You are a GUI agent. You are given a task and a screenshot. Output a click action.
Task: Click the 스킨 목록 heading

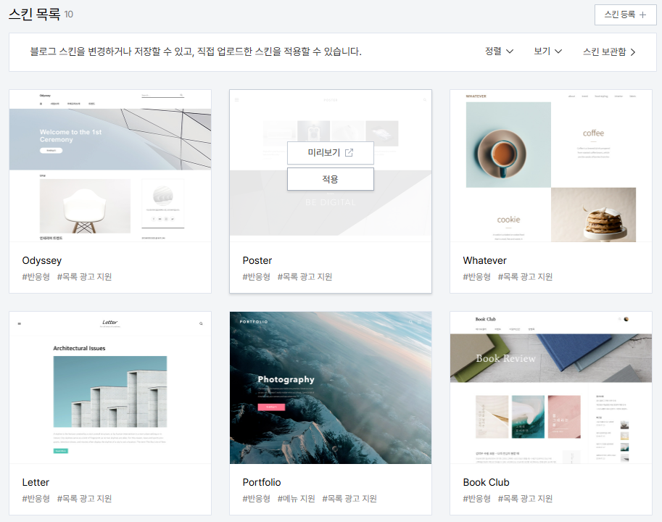35,14
